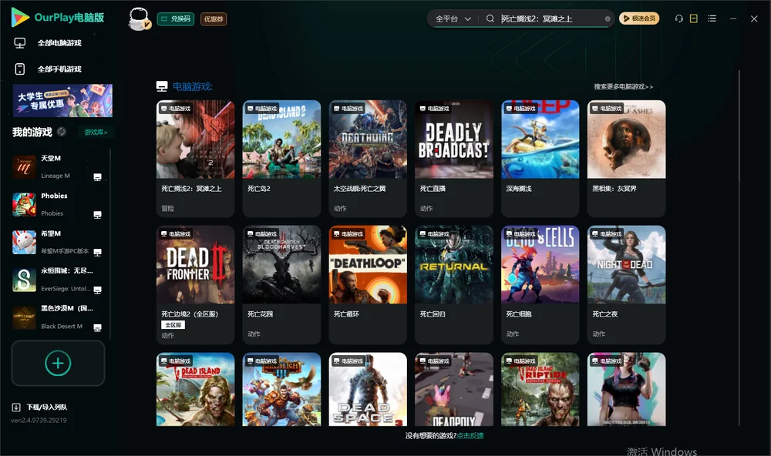Screen dimensions: 771x456
Task: Select Phobies in my games
Action: (58, 205)
